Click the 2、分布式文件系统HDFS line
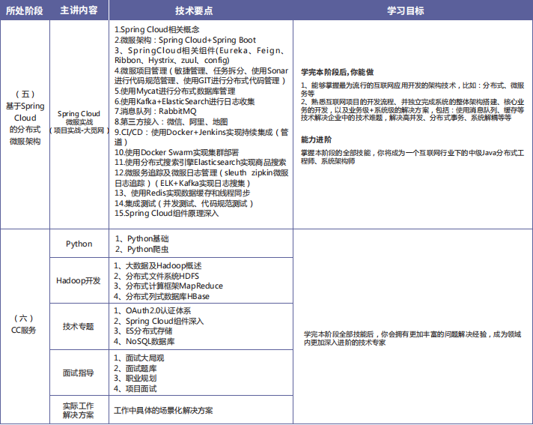The image size is (533, 425). tap(156, 276)
